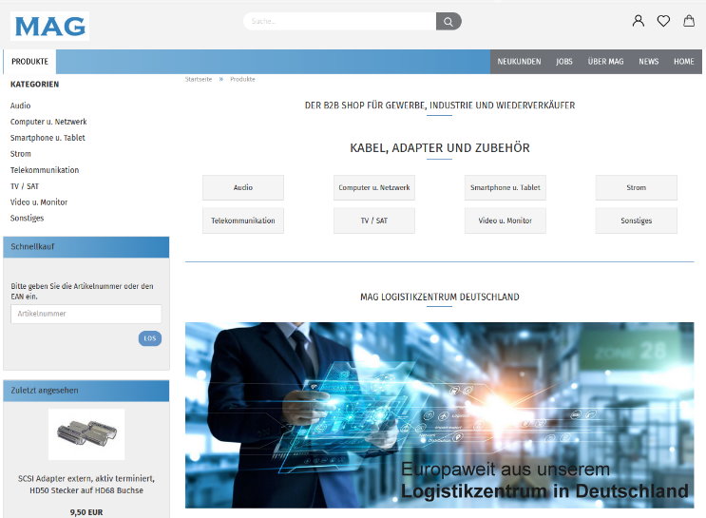
Task: Open the NEWS menu item
Action: 648,61
